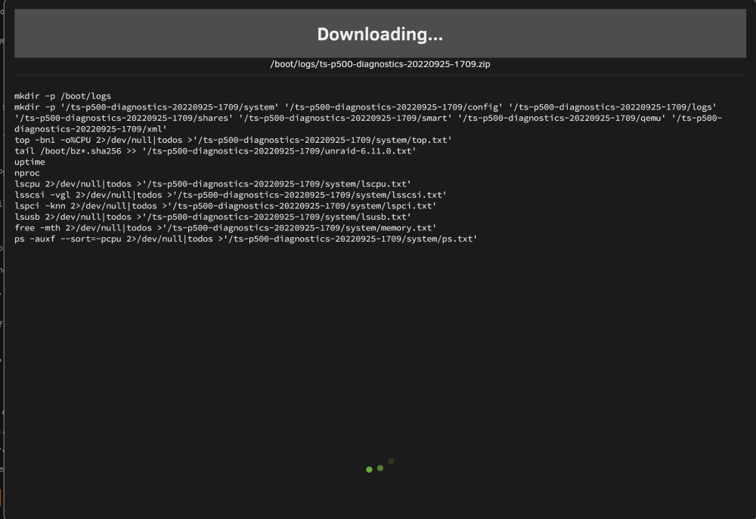
Task: Click the uptime line
Action: 29,162
